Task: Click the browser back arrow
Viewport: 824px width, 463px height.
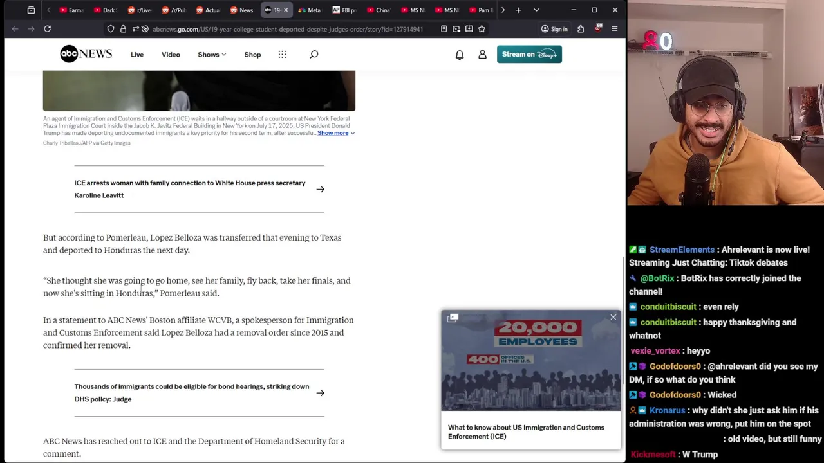Action: point(15,29)
